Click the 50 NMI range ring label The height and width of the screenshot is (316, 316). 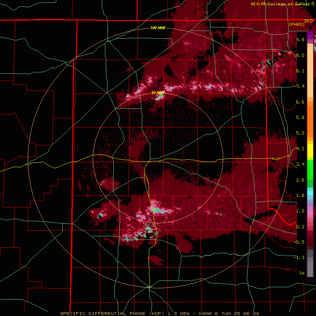coord(158,93)
